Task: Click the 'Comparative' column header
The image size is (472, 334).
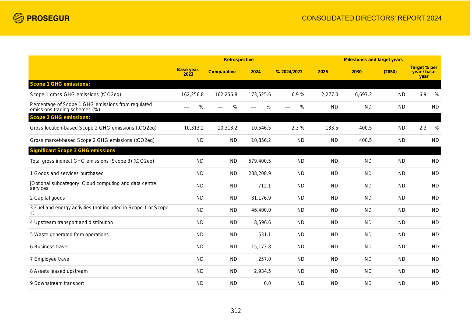Action: [222, 72]
